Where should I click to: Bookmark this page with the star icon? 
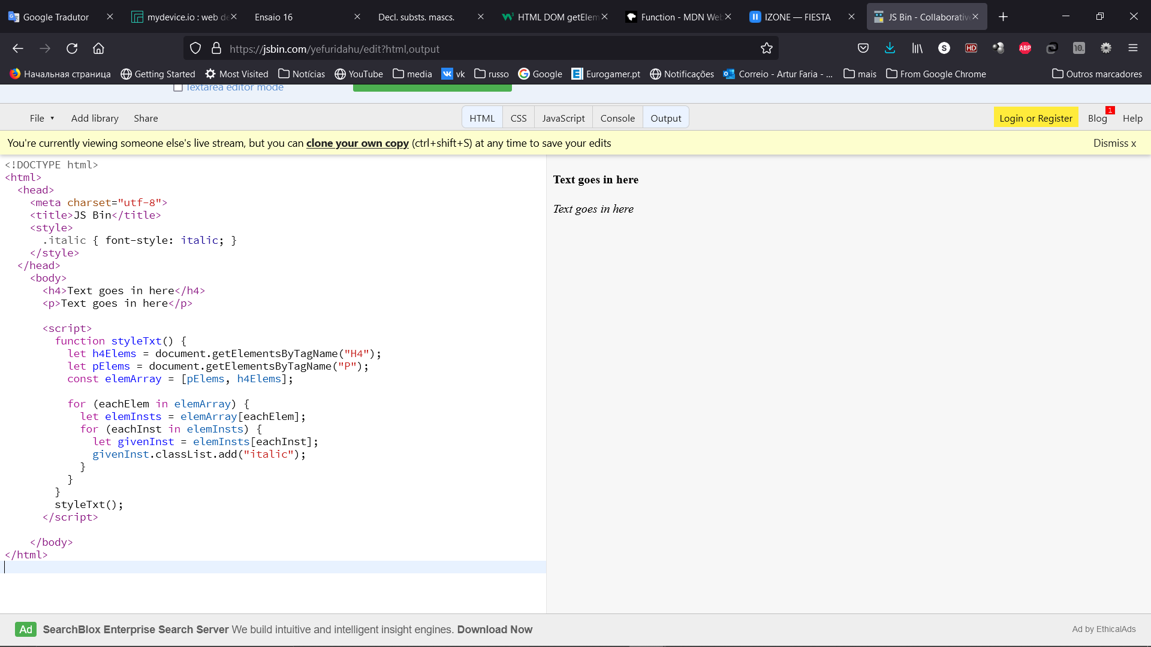pos(766,49)
